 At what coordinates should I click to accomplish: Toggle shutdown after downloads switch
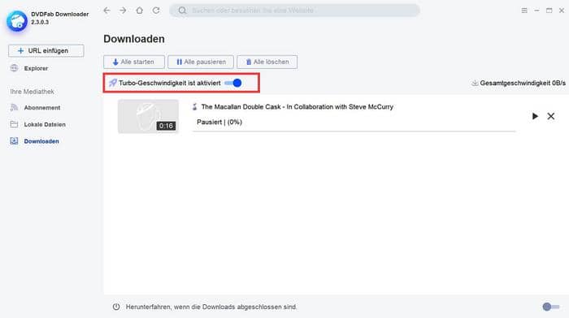pyautogui.click(x=551, y=307)
